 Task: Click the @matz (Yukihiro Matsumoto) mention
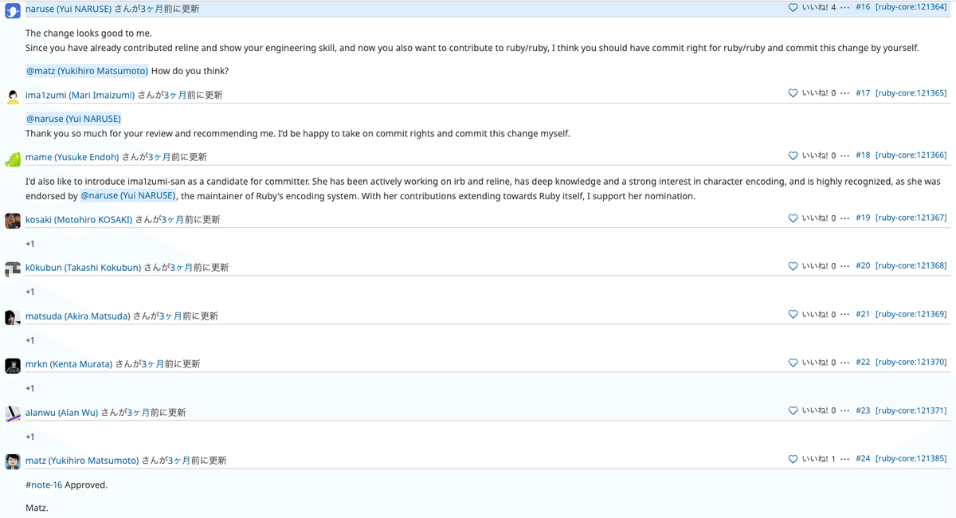tap(87, 71)
